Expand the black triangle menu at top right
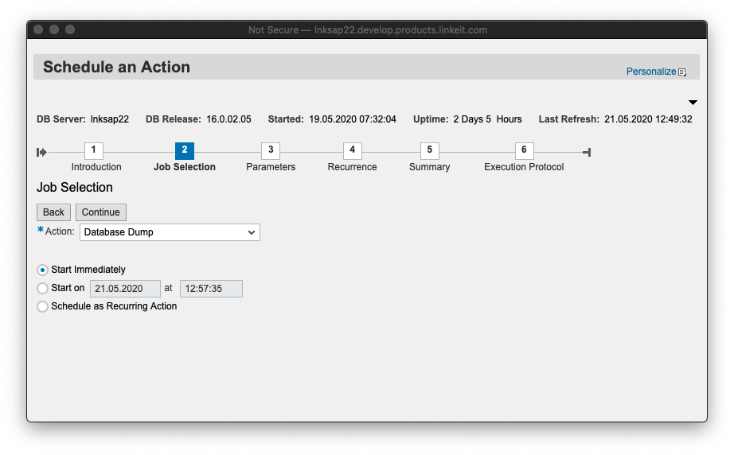This screenshot has height=455, width=734. [x=693, y=103]
